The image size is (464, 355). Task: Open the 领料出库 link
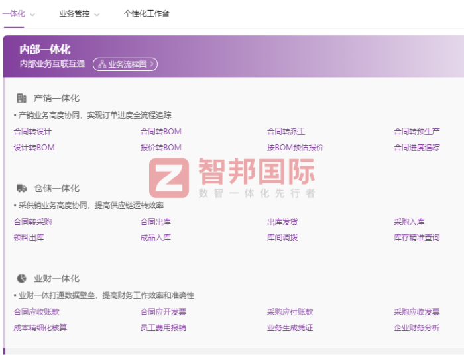click(29, 238)
